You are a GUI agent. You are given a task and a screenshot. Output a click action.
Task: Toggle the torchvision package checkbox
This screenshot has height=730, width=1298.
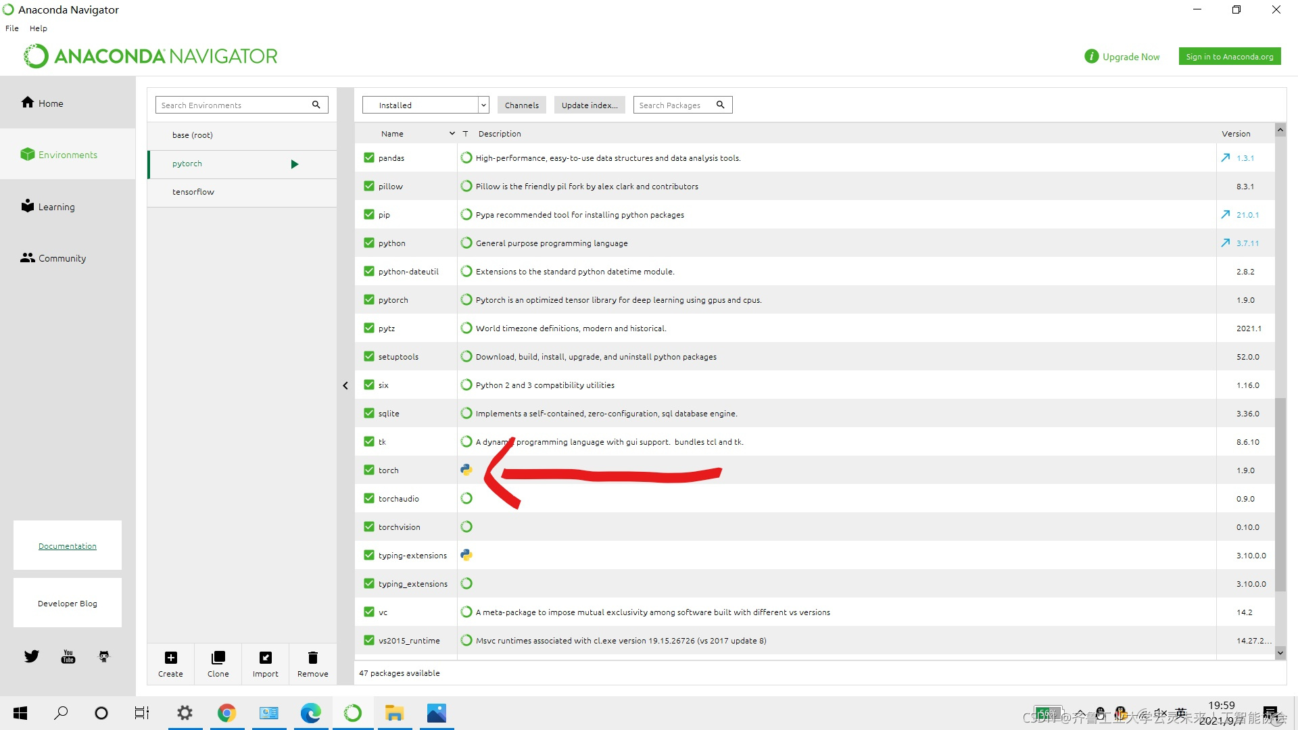pyautogui.click(x=369, y=527)
